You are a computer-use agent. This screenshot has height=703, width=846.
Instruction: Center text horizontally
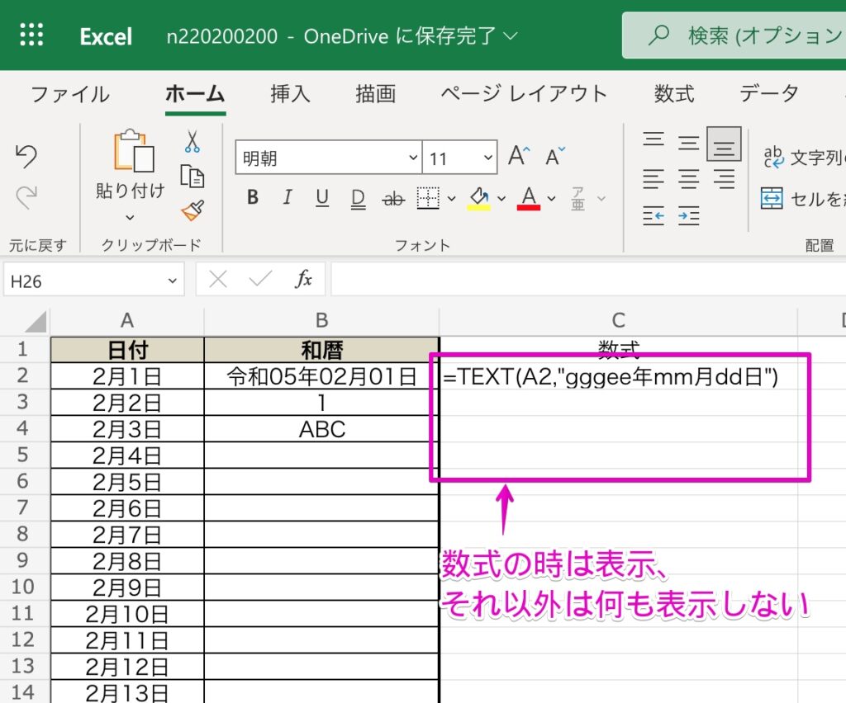pyautogui.click(x=688, y=178)
